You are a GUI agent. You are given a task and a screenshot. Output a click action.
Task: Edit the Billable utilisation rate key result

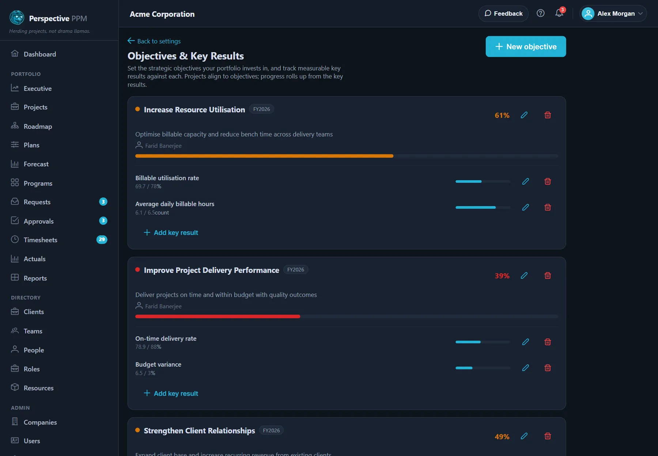[x=526, y=181]
